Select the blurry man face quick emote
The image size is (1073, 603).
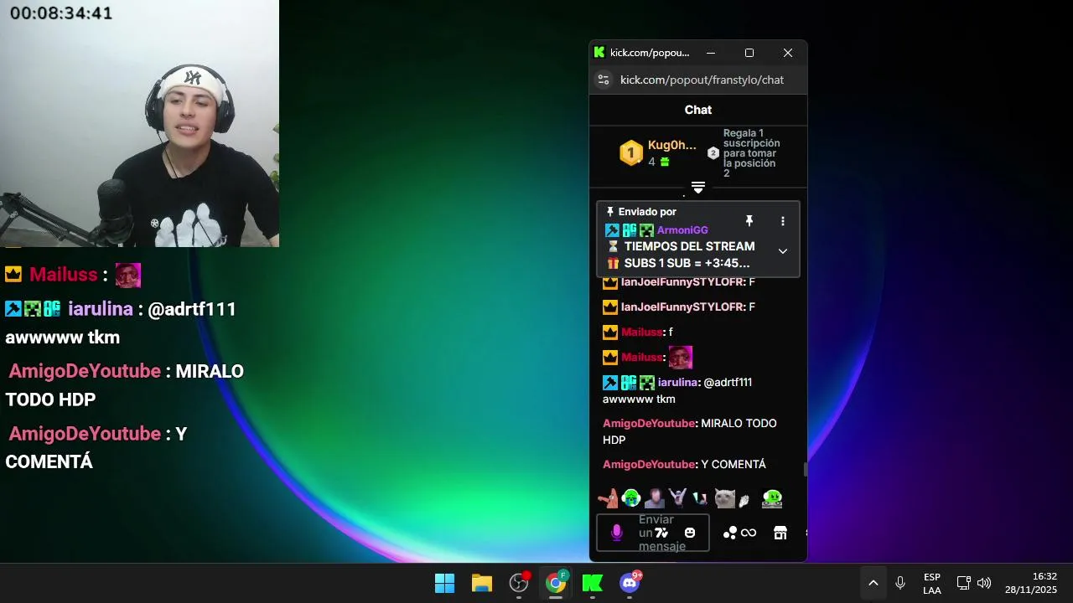655,499
